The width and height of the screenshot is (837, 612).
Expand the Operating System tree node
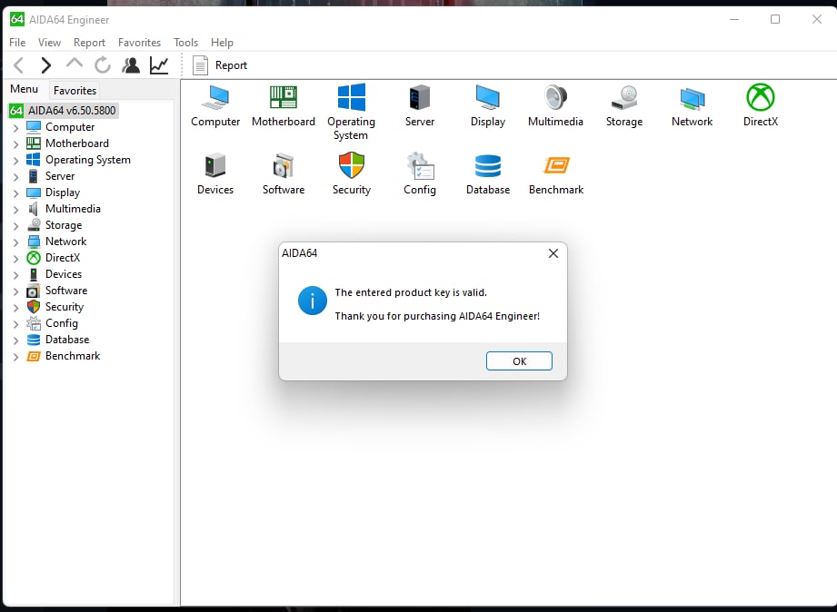16,160
